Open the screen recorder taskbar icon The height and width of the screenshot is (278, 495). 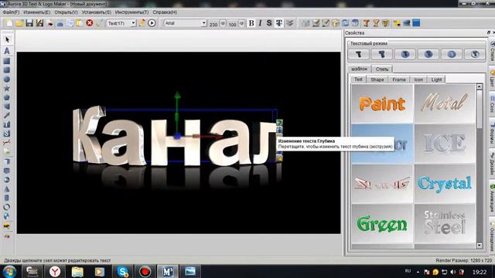(x=145, y=271)
